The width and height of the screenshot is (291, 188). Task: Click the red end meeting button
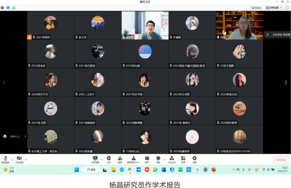point(281,160)
